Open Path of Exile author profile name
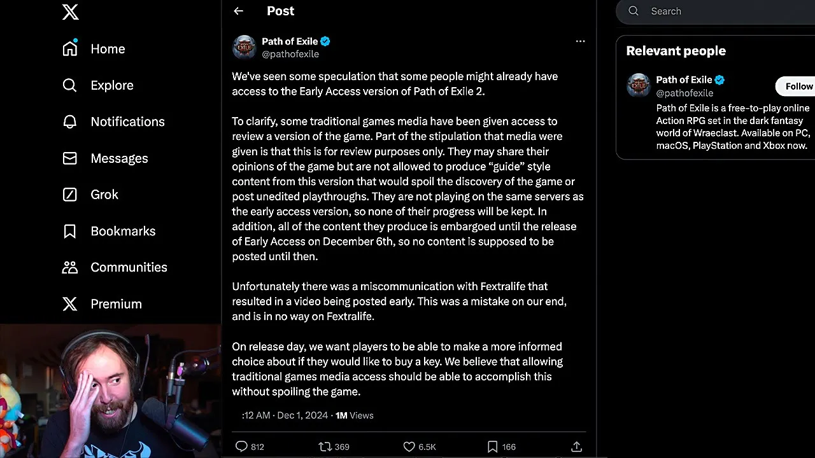815x458 pixels. pos(290,41)
